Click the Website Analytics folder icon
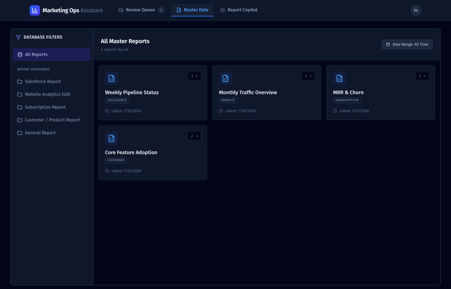The width and height of the screenshot is (451, 289). click(x=20, y=94)
